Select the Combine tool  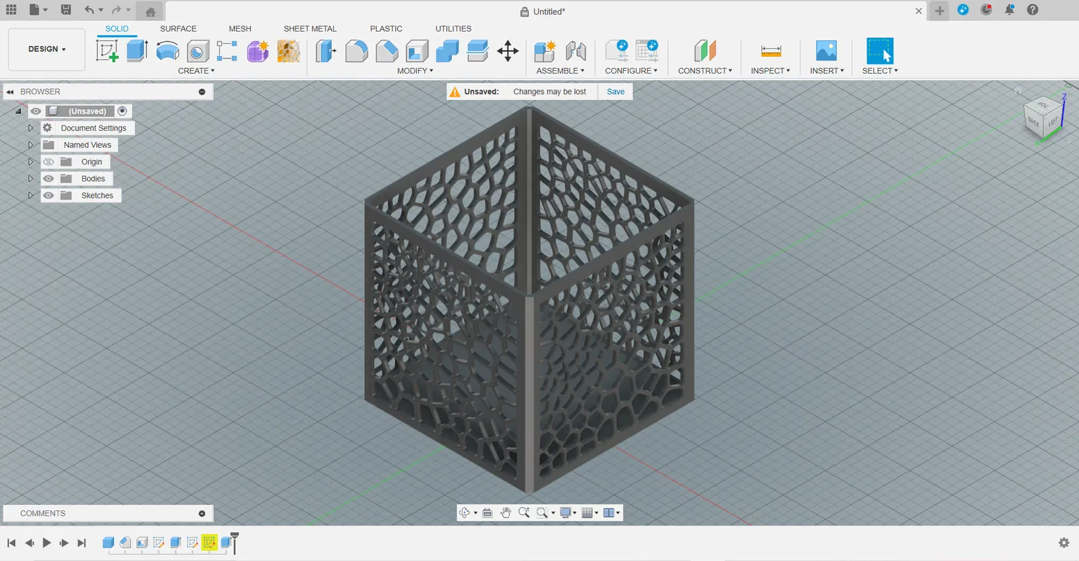(447, 51)
